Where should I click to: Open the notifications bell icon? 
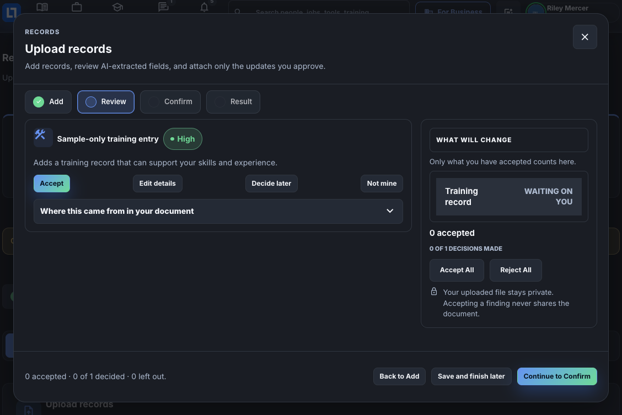(x=204, y=7)
